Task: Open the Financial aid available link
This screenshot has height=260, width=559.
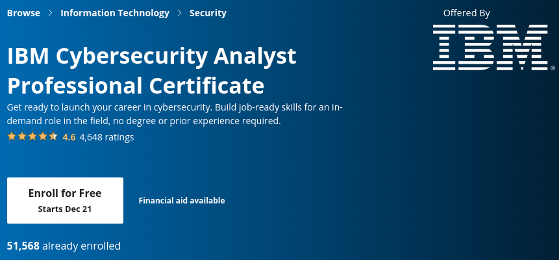Action: (x=182, y=201)
